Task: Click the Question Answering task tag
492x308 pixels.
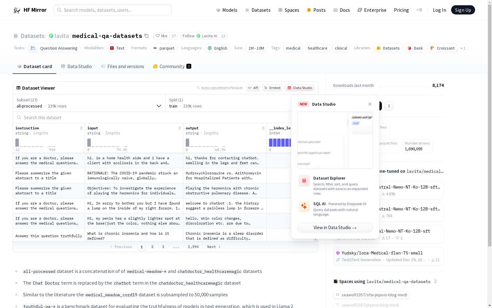Action: point(54,48)
